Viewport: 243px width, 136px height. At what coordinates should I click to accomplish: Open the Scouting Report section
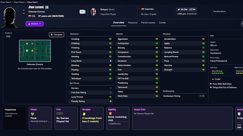click(220, 11)
